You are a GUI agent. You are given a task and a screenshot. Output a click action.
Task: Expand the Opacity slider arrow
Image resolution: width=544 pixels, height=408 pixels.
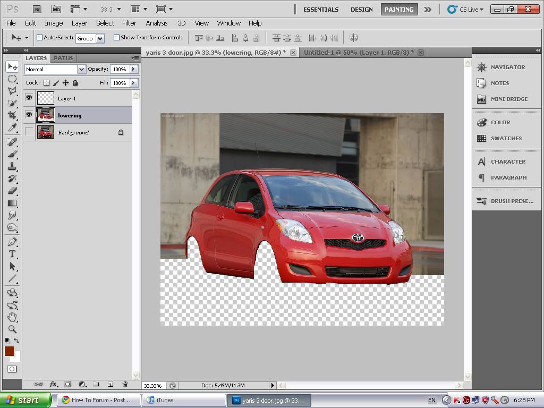point(133,69)
